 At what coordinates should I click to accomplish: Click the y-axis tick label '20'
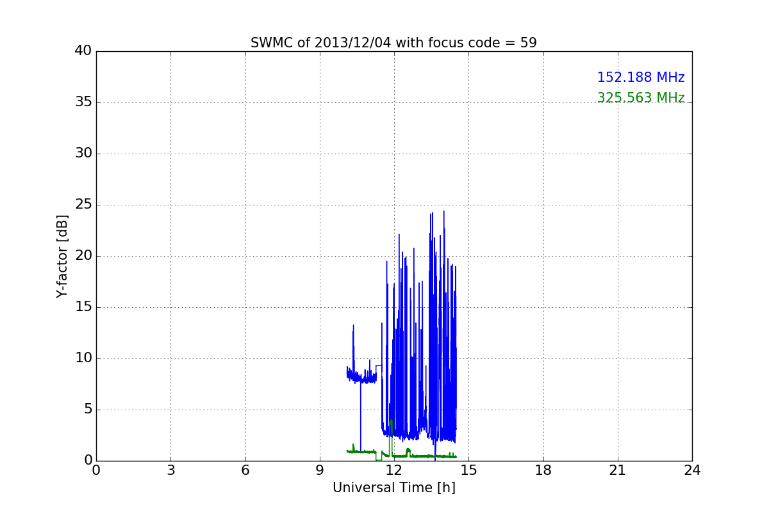(83, 256)
